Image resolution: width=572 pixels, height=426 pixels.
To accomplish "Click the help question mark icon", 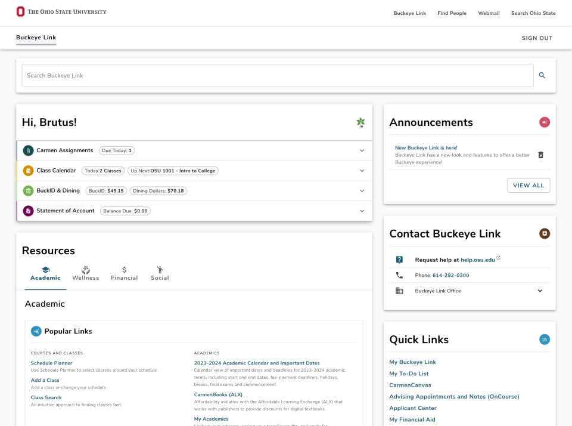I will (x=399, y=260).
